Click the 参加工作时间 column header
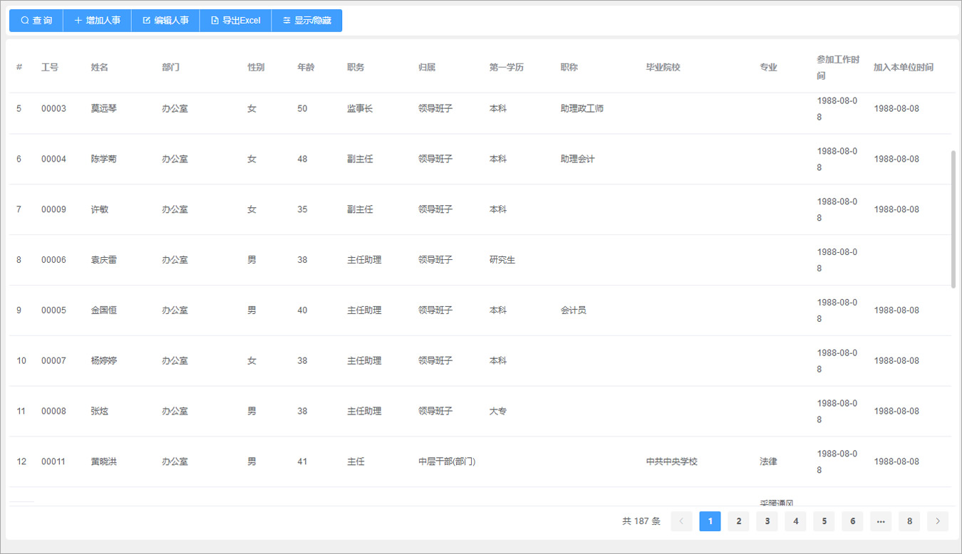Image resolution: width=962 pixels, height=554 pixels. pyautogui.click(x=838, y=67)
